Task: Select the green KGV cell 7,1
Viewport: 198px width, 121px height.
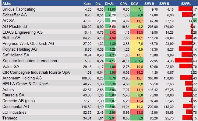Action: [137, 9]
